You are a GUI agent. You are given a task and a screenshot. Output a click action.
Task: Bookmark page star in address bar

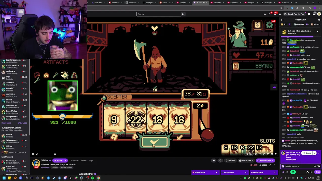[281, 8]
